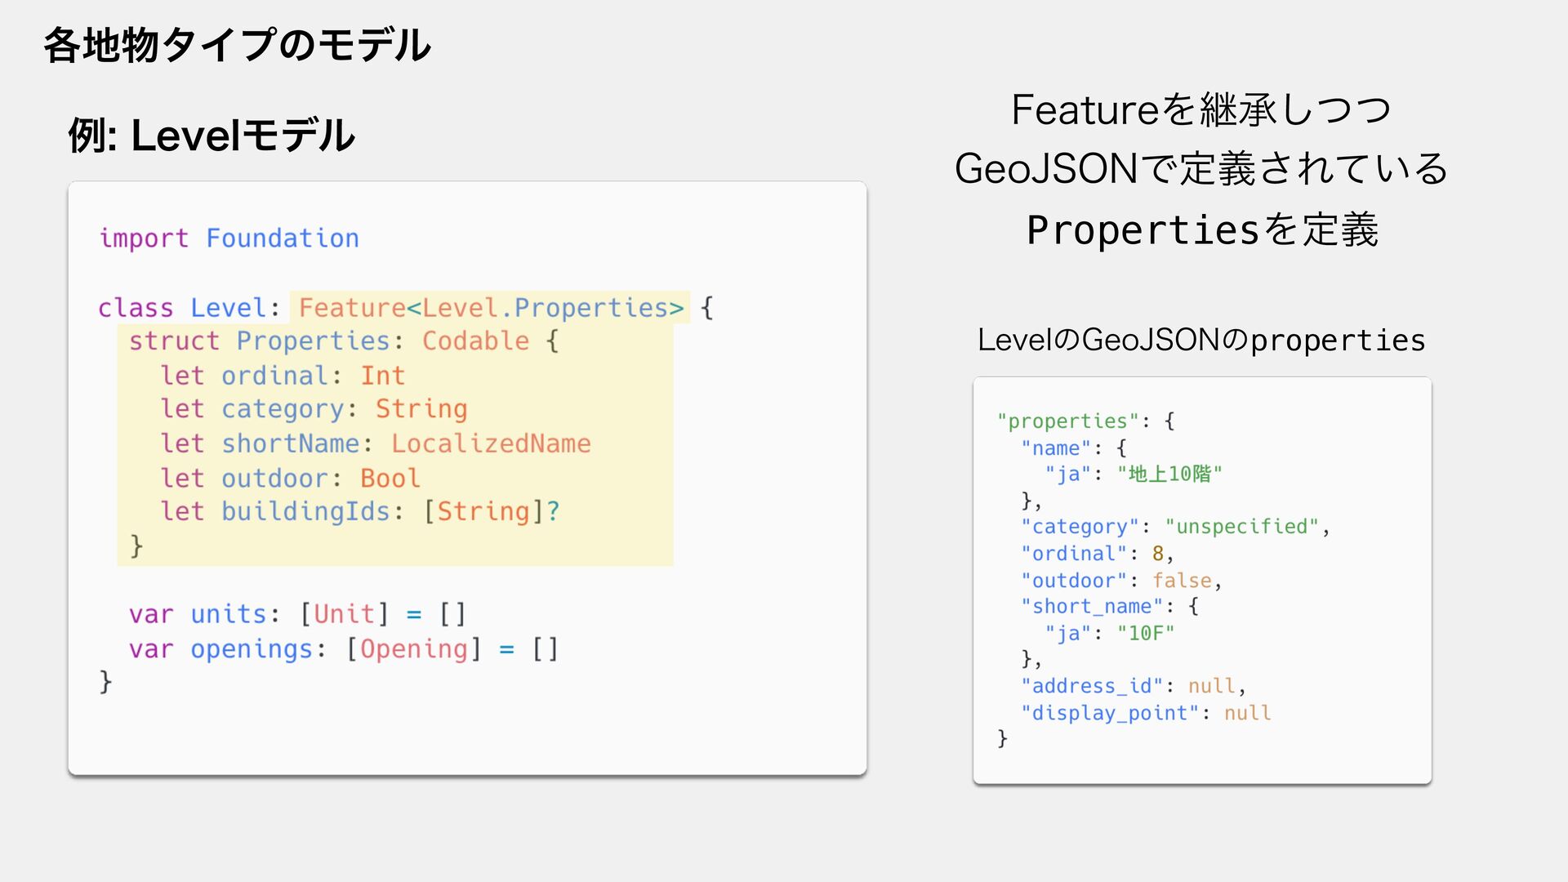The width and height of the screenshot is (1568, 882).
Task: Select the JSON value "地上10階"
Action: pos(1169,474)
